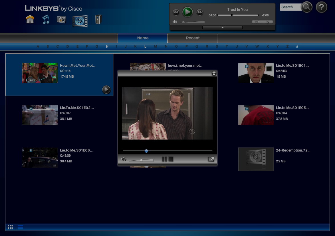Toggle the shuffle order button in player

(x=257, y=22)
